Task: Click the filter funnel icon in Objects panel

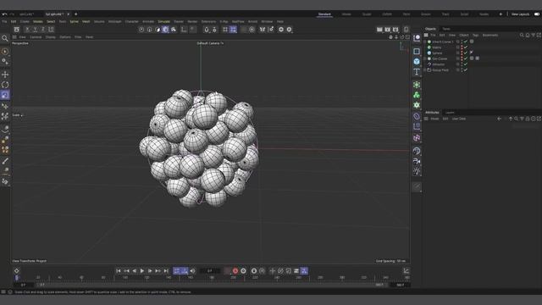Action: [x=534, y=35]
